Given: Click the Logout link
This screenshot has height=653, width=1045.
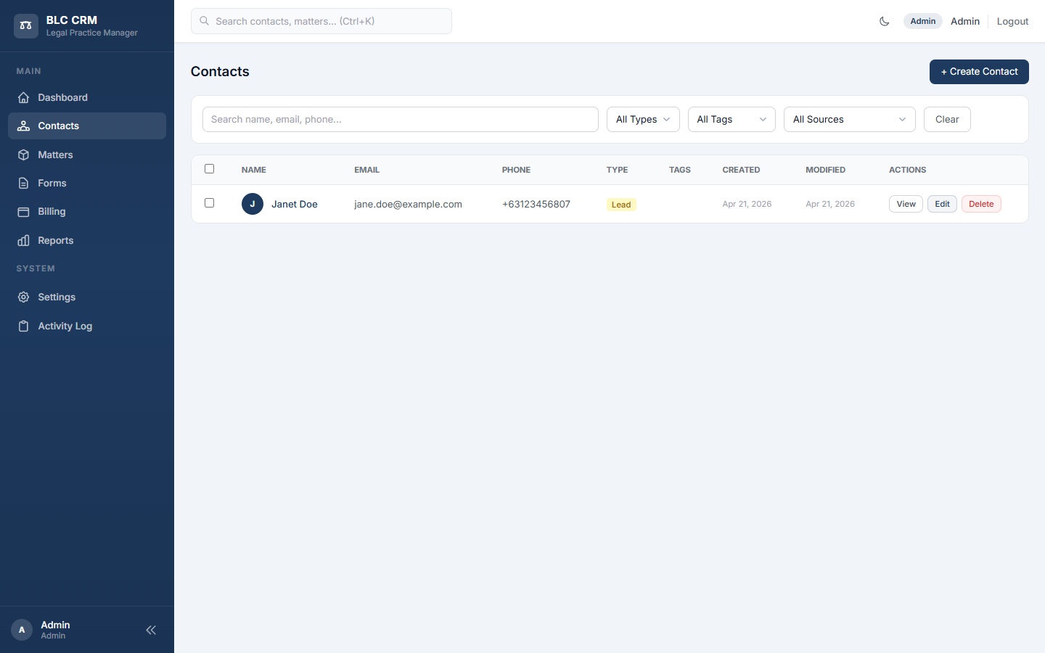Looking at the screenshot, I should pos(1012,21).
